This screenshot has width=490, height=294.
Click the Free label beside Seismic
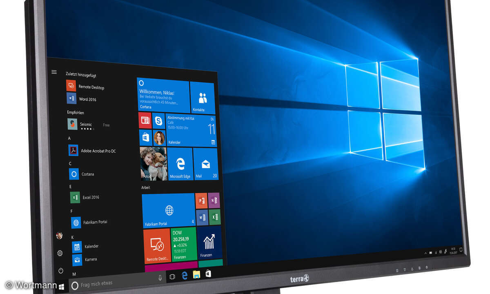pyautogui.click(x=106, y=125)
